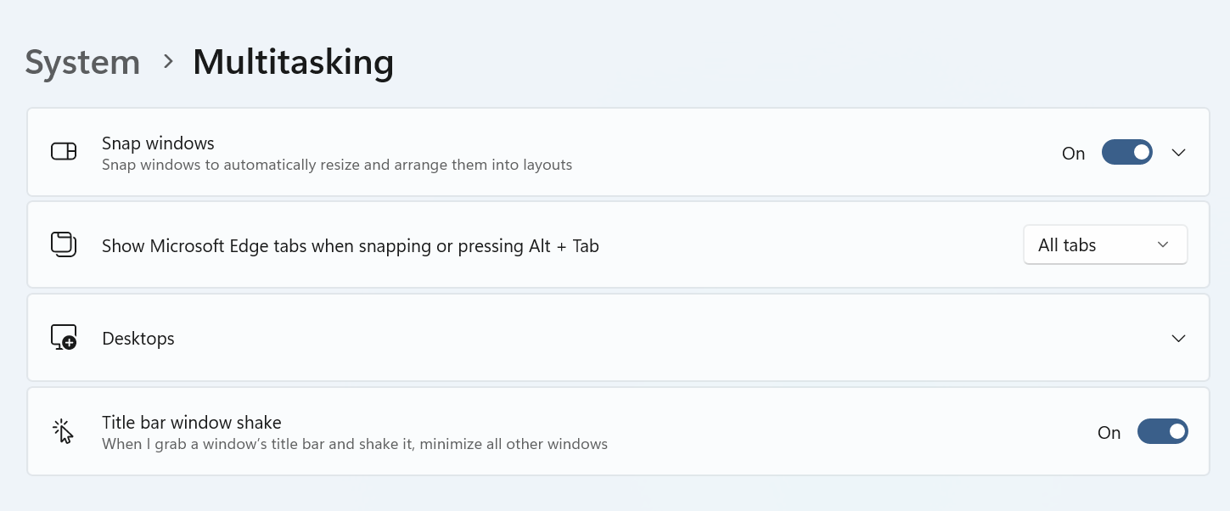Click the Snap windows layout icon

pos(63,151)
